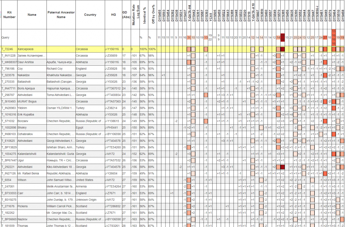Click the Y-GATA-H4 marker column header
Viewport: 345px width, 227px height.
(x=189, y=14)
